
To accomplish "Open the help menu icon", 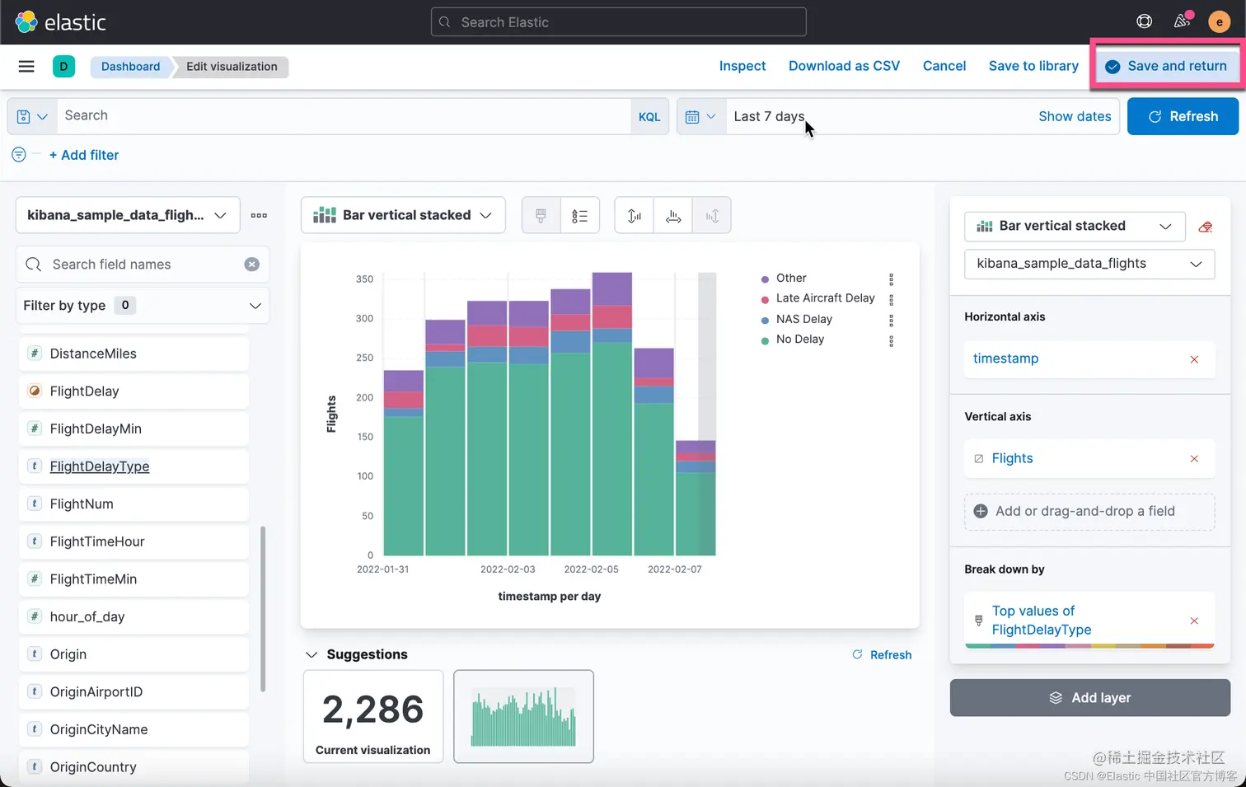I will coord(1145,21).
